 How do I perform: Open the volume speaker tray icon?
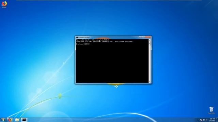(x=206, y=120)
